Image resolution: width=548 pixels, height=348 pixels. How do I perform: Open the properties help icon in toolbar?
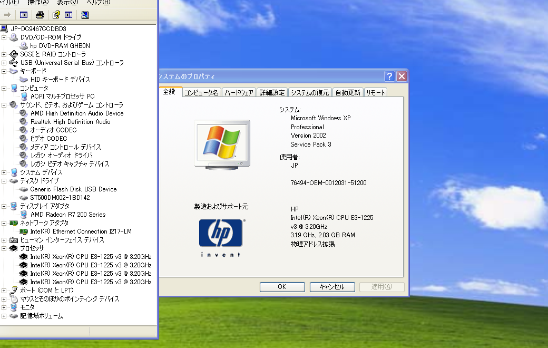click(x=56, y=15)
